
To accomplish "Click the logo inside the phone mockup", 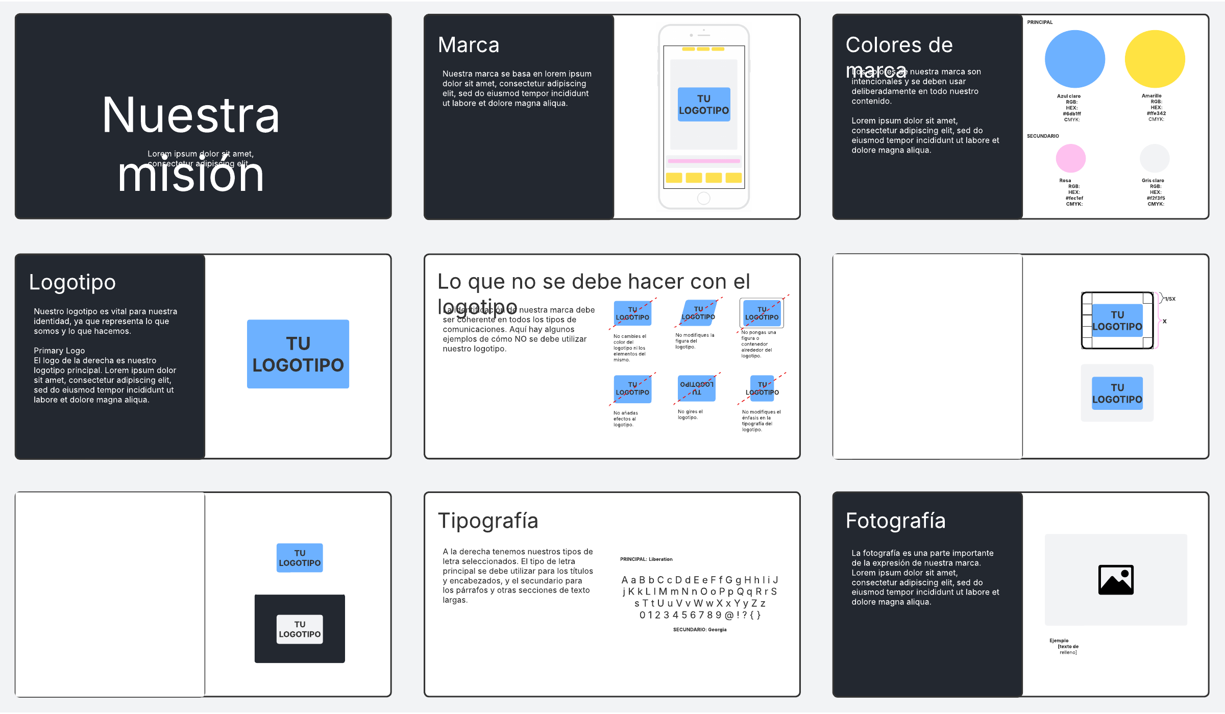I will click(704, 105).
